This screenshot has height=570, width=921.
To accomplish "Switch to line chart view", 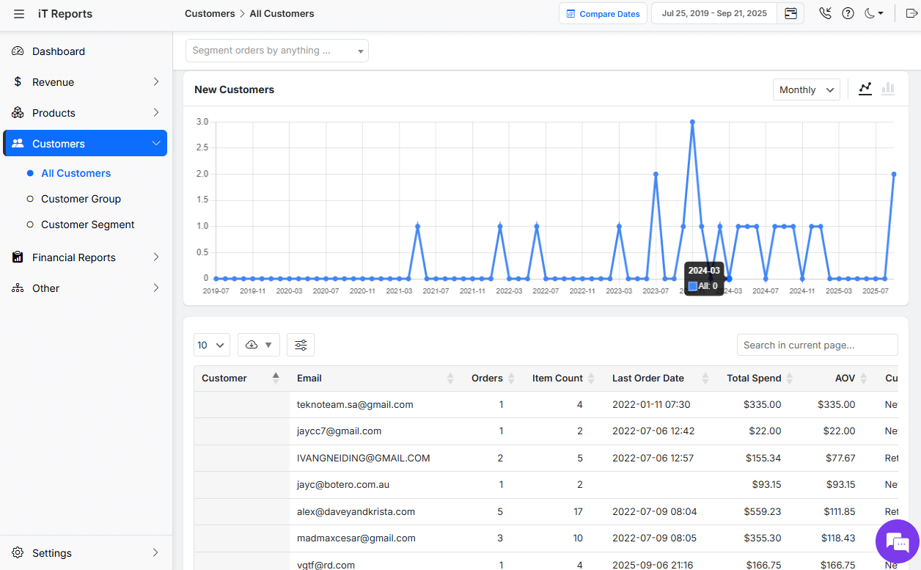I will tap(865, 89).
